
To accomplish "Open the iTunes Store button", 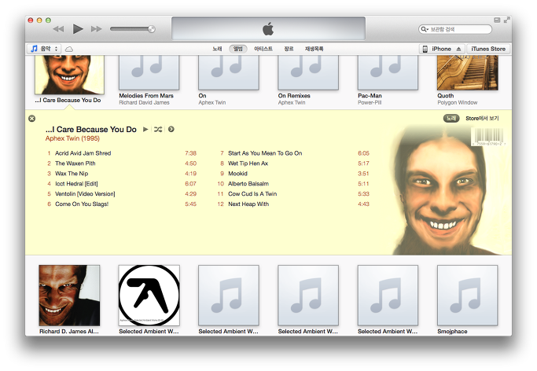I will click(488, 49).
